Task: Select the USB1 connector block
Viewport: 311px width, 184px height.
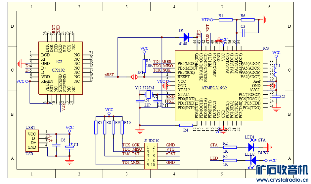Action: (32, 140)
